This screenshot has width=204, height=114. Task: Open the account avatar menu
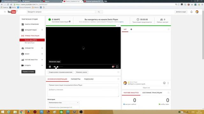coord(197,12)
